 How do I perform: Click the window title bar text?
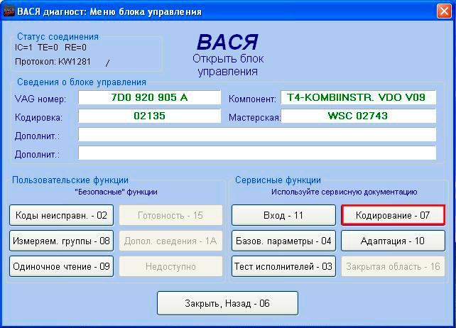tap(109, 12)
